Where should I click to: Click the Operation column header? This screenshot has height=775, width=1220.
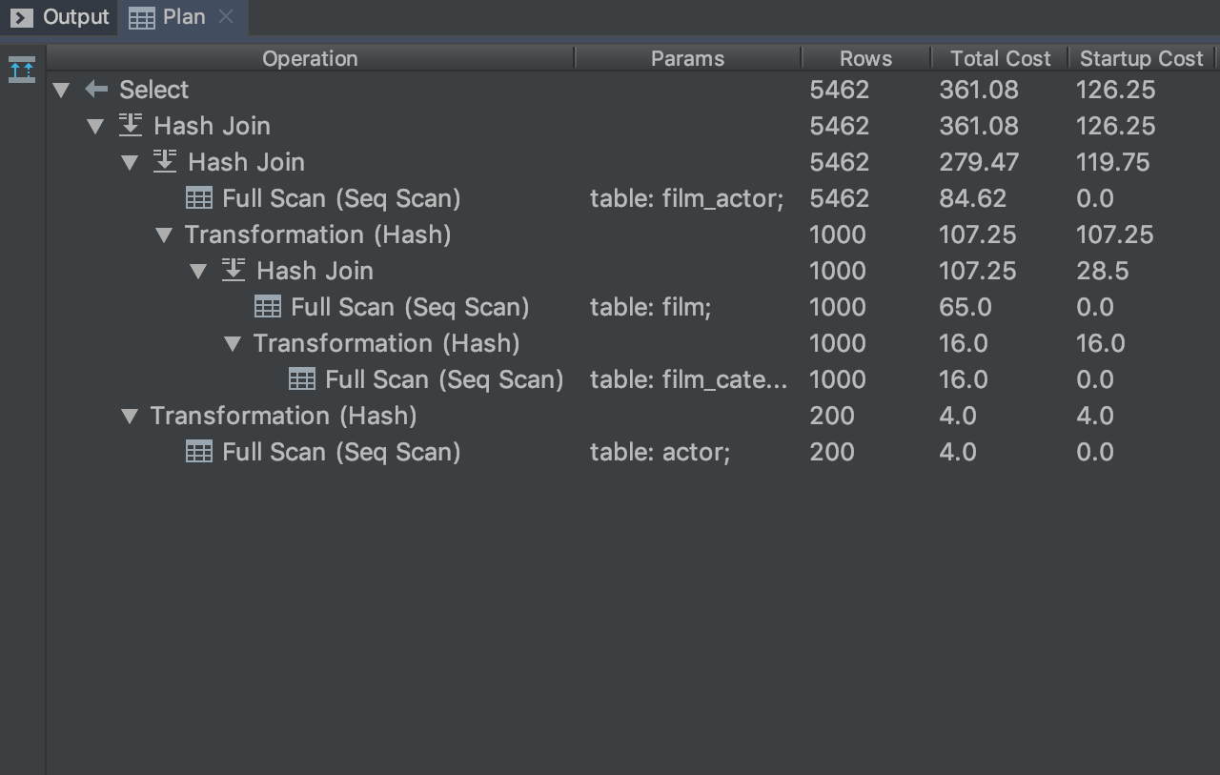pos(310,58)
